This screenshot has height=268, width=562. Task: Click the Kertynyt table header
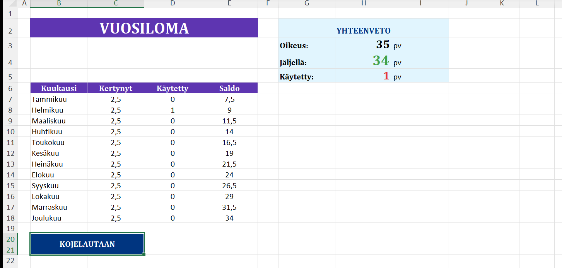116,88
